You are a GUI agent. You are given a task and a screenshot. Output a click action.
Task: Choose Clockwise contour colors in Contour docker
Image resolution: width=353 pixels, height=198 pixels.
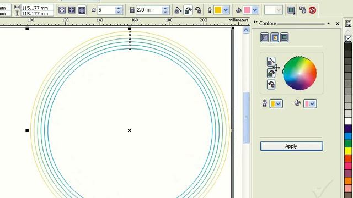pos(271,73)
